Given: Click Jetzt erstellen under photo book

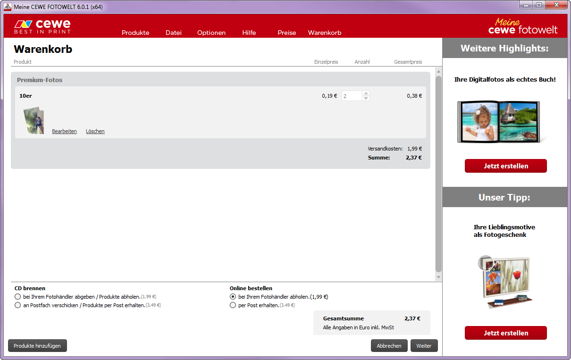Looking at the screenshot, I should click(506, 166).
